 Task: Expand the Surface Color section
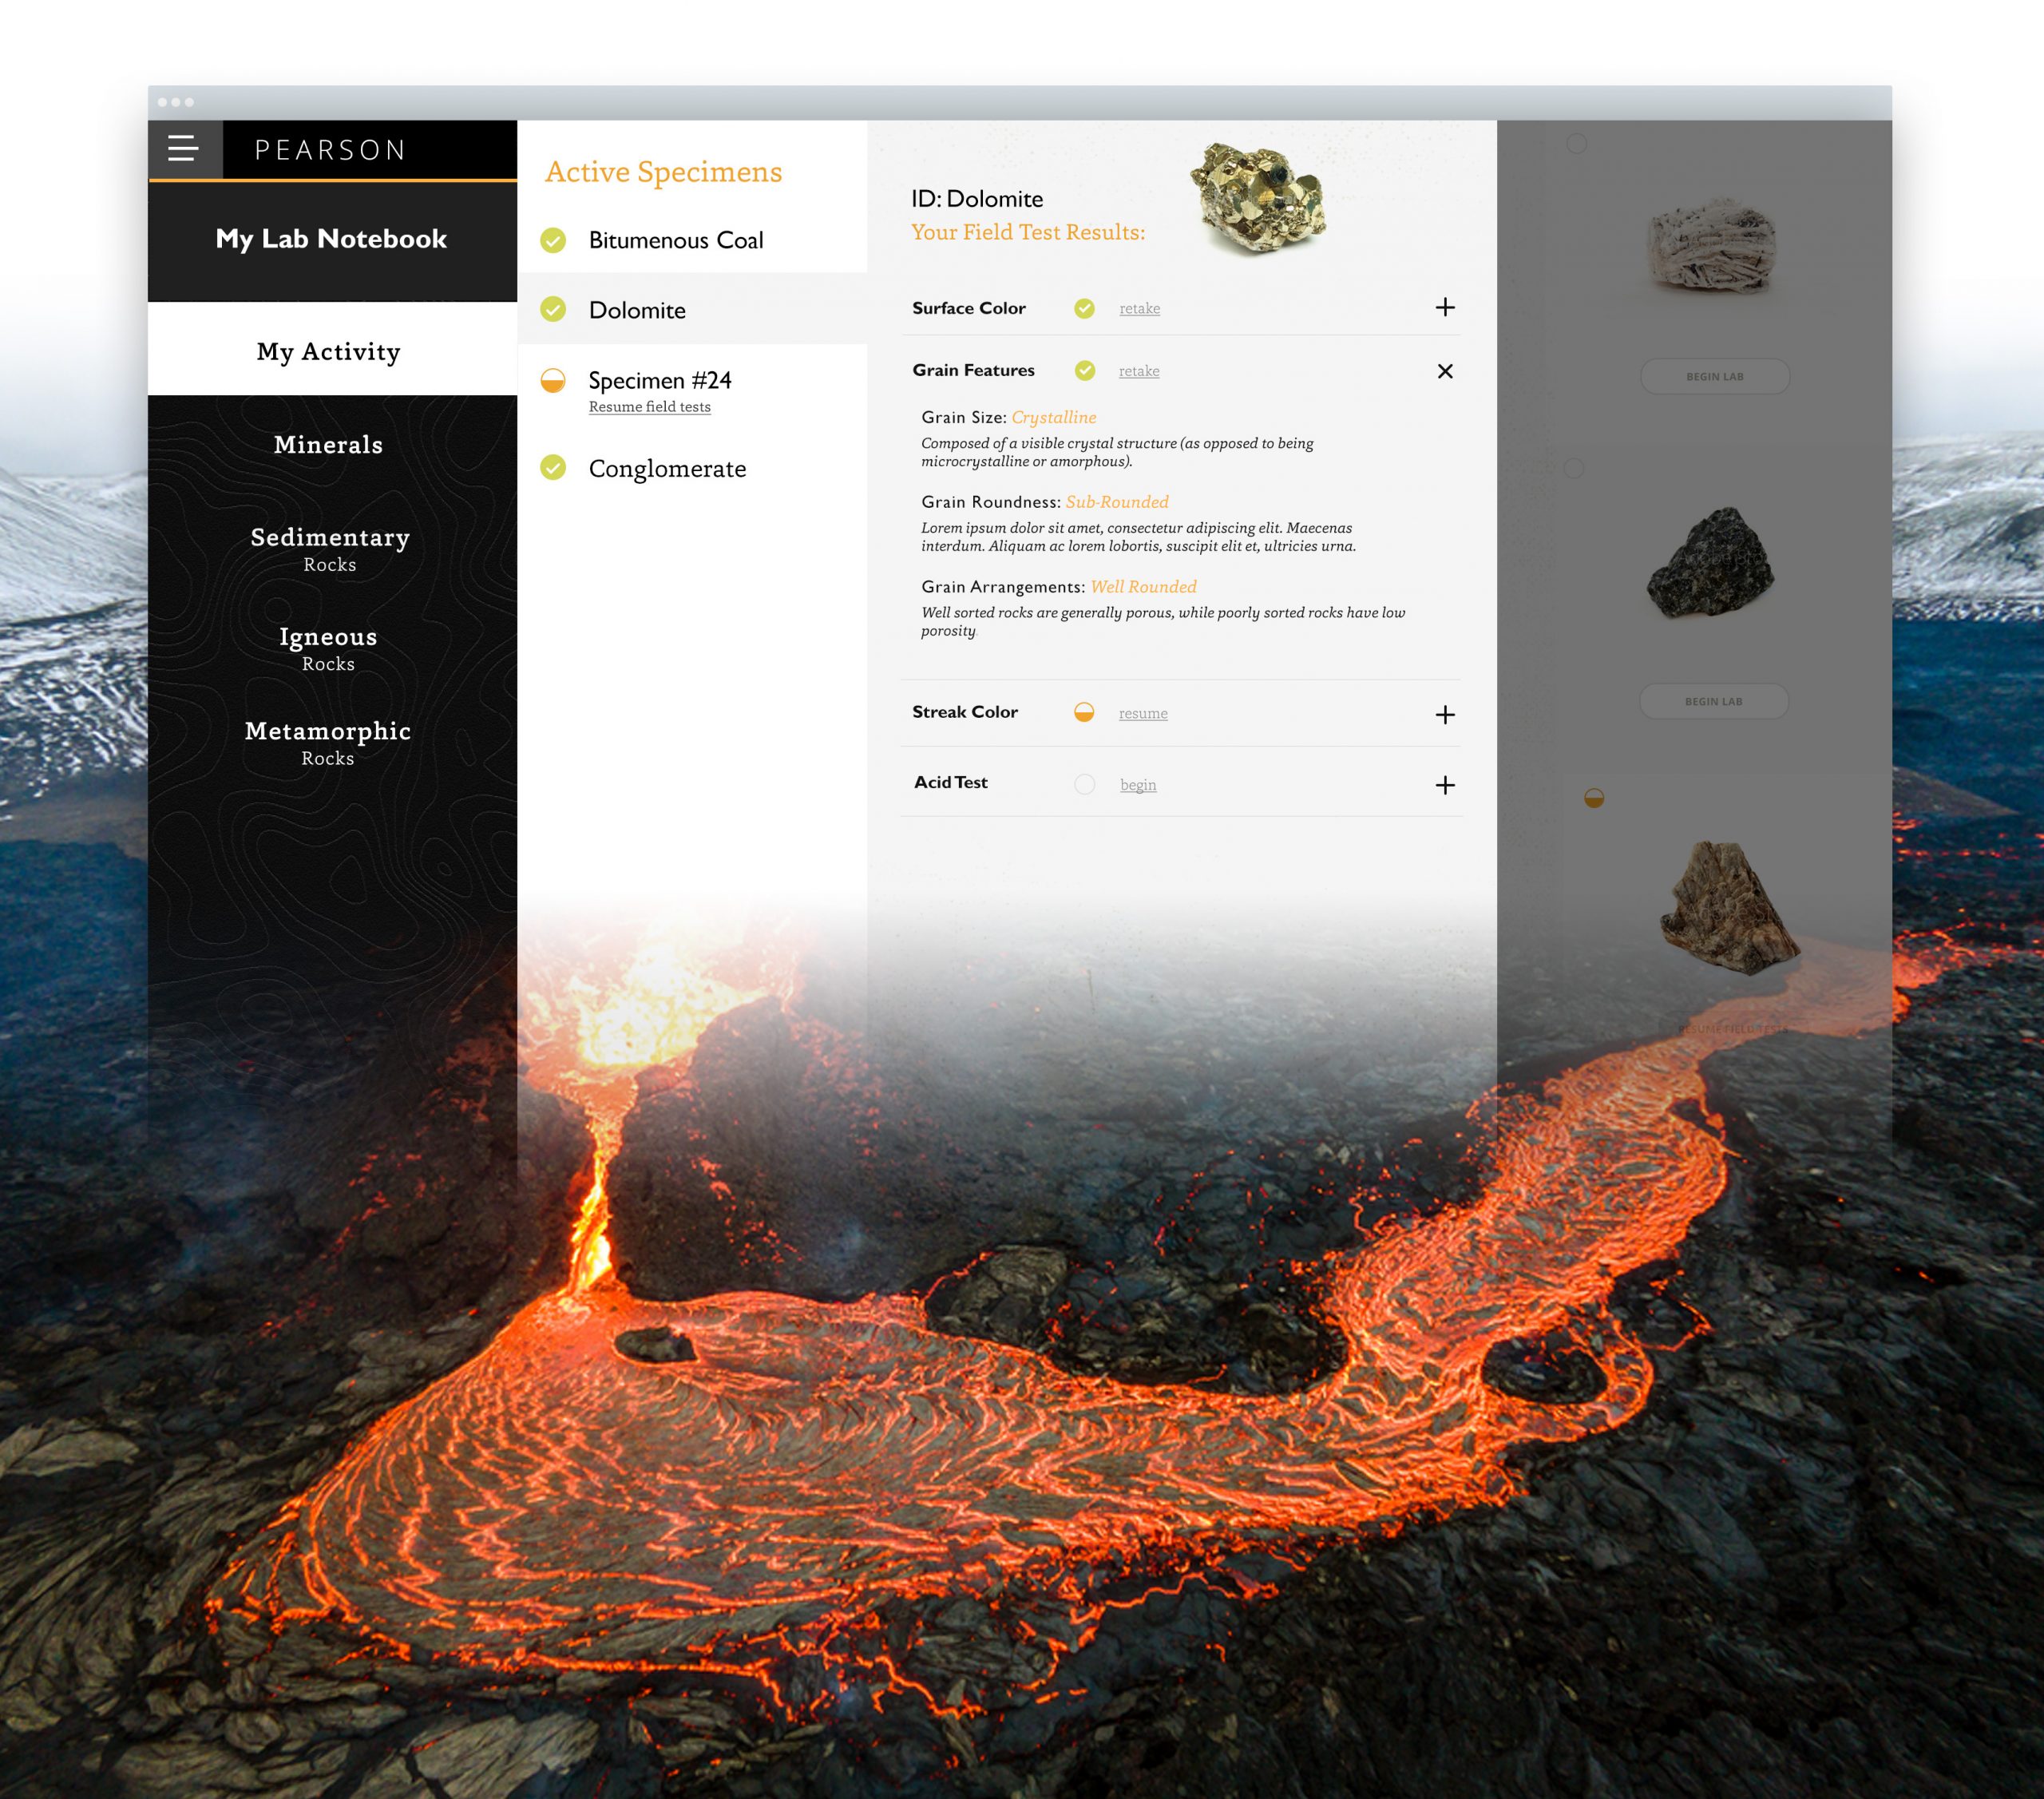[1444, 307]
